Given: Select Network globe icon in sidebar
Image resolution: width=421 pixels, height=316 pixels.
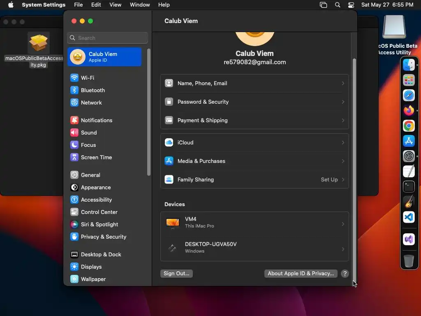Looking at the screenshot, I should click(74, 102).
